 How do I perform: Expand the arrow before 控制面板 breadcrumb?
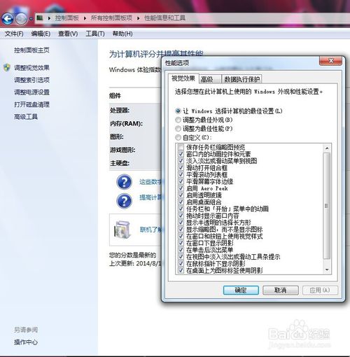49,18
